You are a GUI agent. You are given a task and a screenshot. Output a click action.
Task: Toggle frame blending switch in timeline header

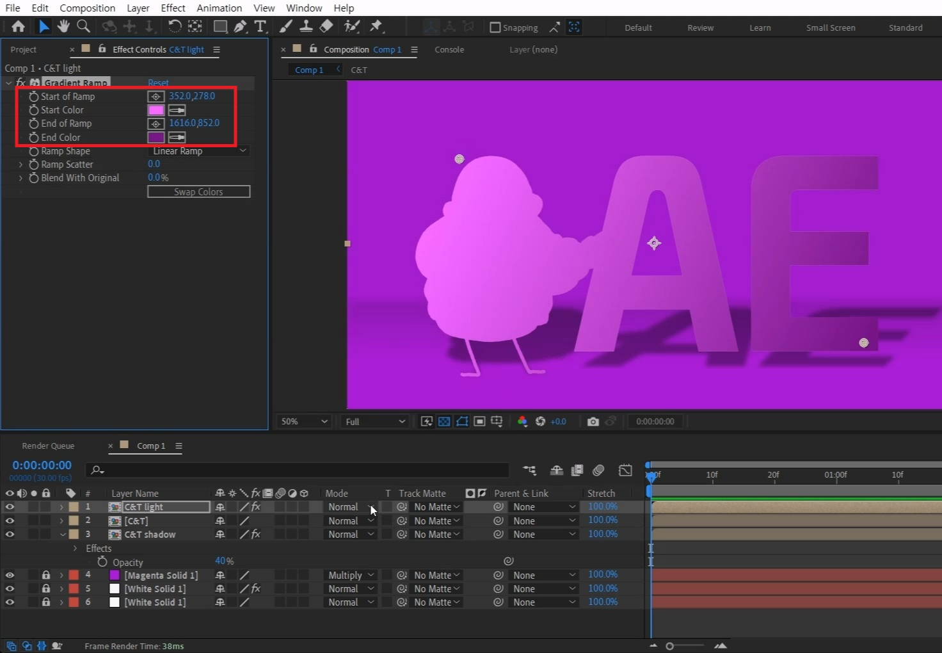577,471
